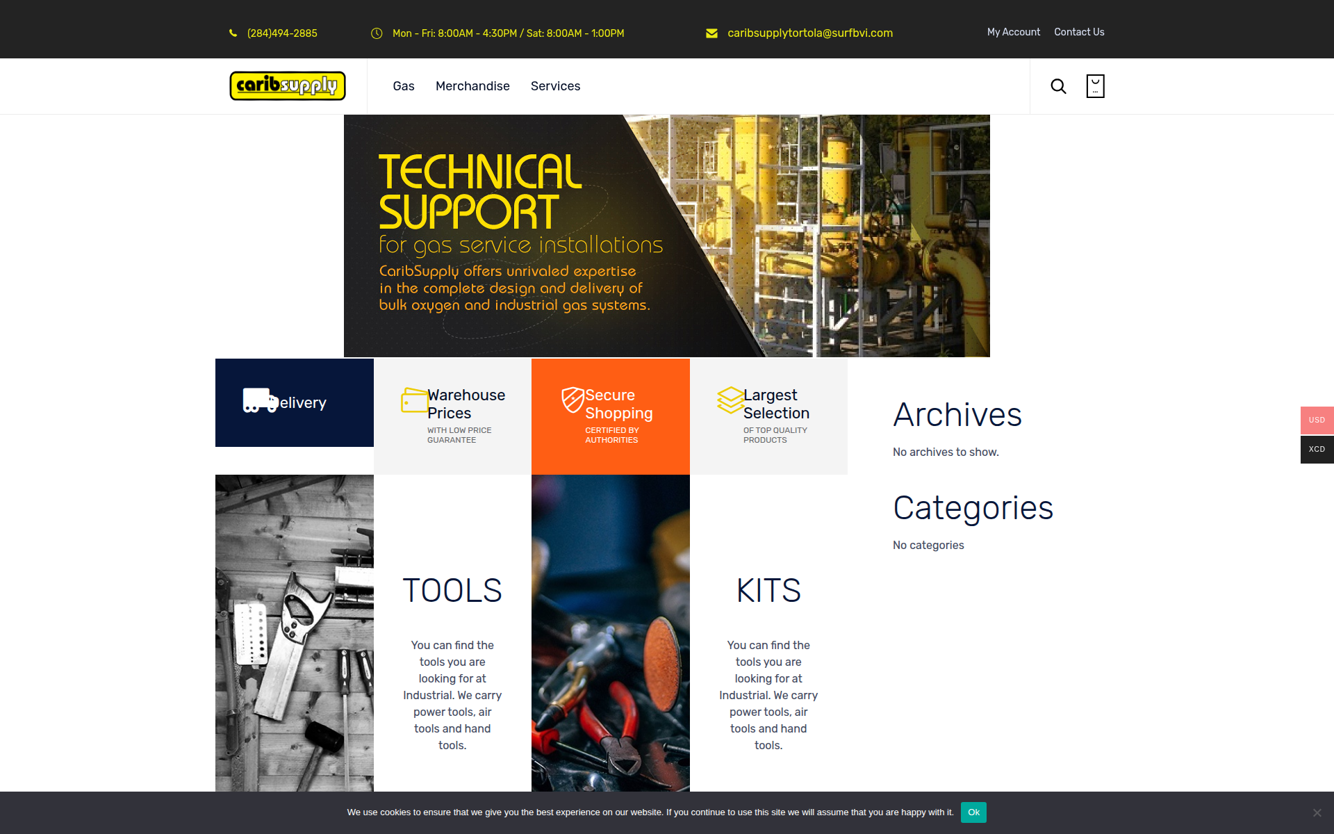
Task: Dismiss cookie notice with X icon
Action: coord(1317,812)
